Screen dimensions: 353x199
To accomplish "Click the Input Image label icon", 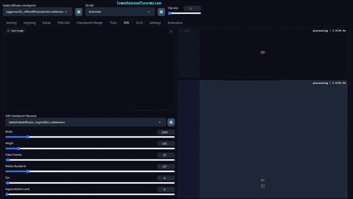I will point(8,31).
